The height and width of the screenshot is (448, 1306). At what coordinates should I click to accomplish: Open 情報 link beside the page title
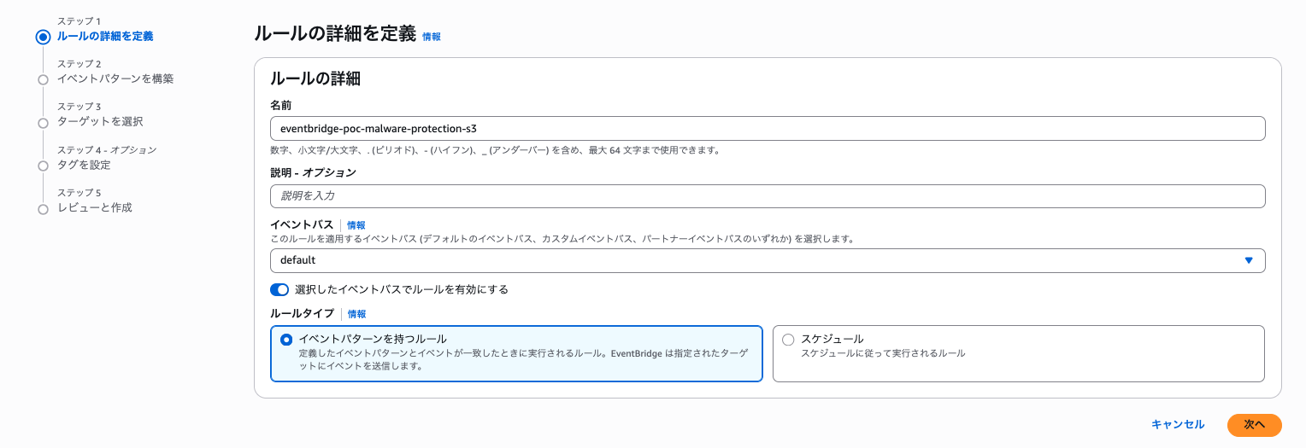[432, 37]
